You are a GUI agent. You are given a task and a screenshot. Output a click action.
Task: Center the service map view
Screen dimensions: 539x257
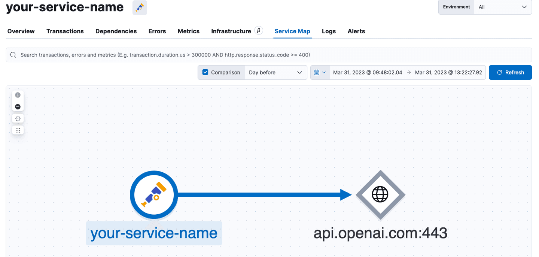click(x=18, y=118)
